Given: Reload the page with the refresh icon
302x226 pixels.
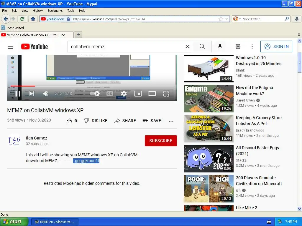Looking at the screenshot, I should pyautogui.click(x=22, y=19).
